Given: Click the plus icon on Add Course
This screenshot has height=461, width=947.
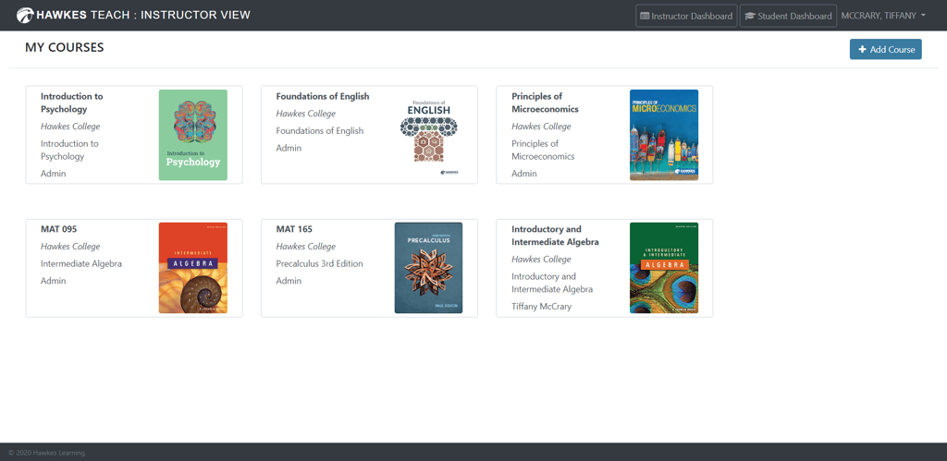Looking at the screenshot, I should pyautogui.click(x=862, y=49).
